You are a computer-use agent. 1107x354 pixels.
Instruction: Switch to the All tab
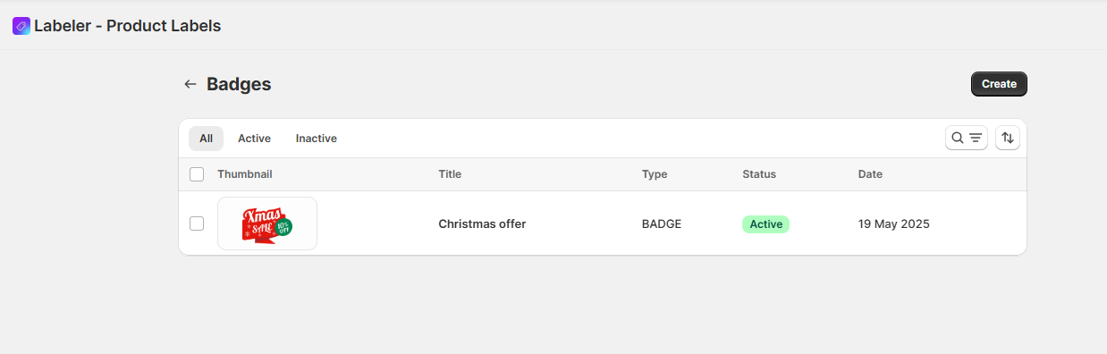[x=206, y=139]
